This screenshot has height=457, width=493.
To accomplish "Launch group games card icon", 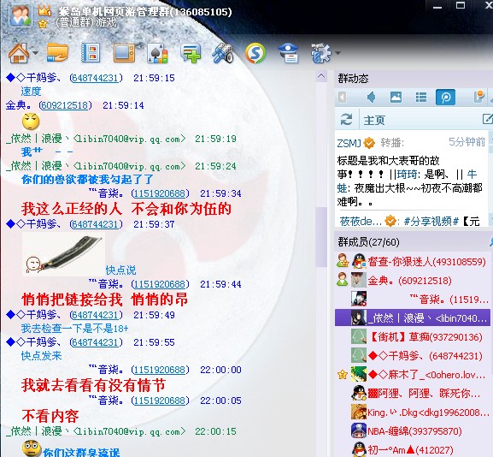I will point(157,53).
